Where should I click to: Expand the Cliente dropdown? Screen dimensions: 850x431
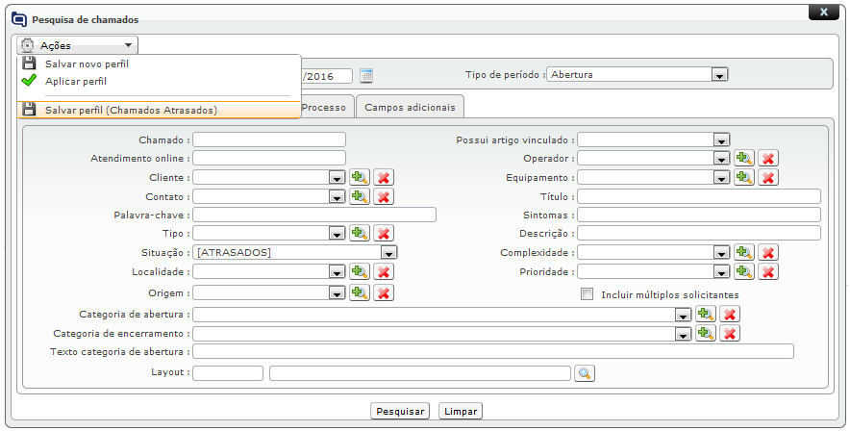click(337, 178)
